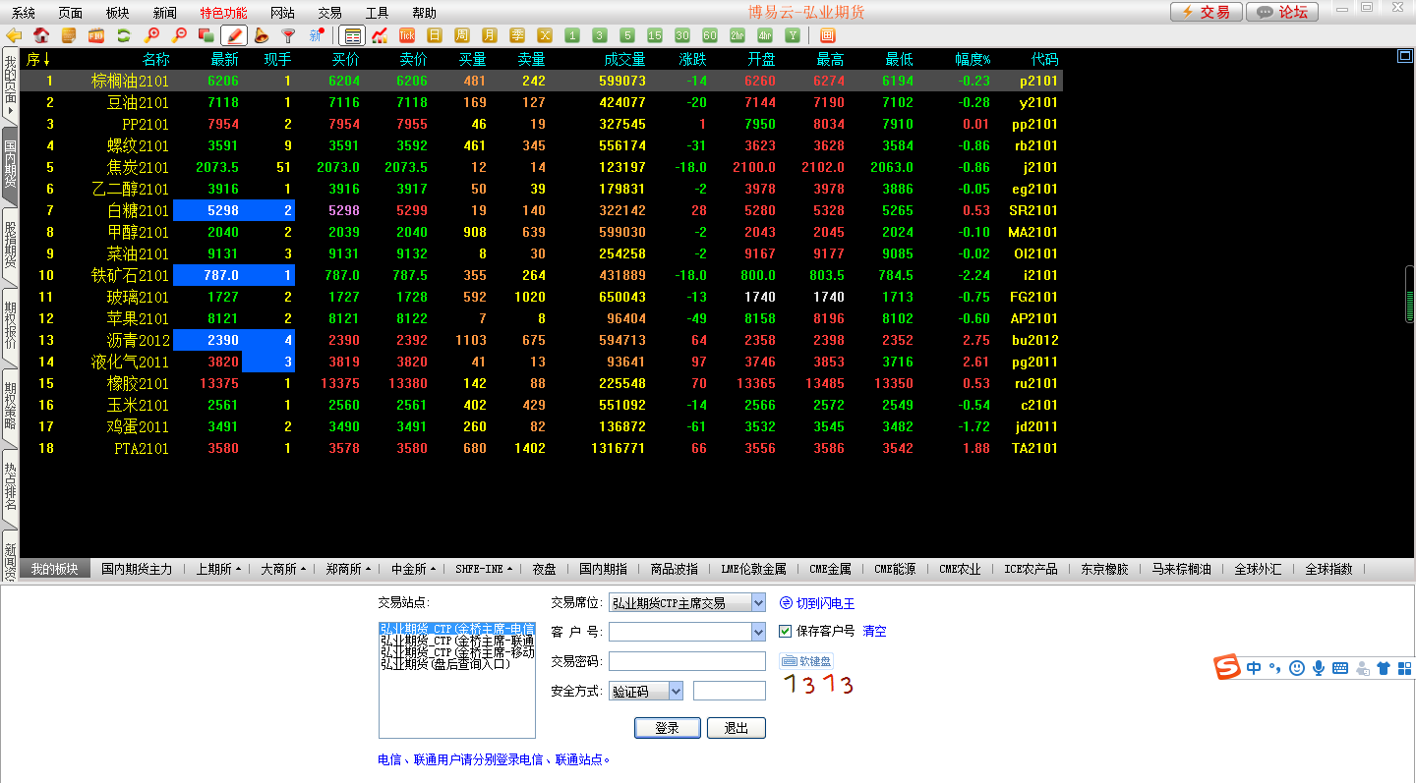Switch to the 国内期货主力 tab

(137, 569)
